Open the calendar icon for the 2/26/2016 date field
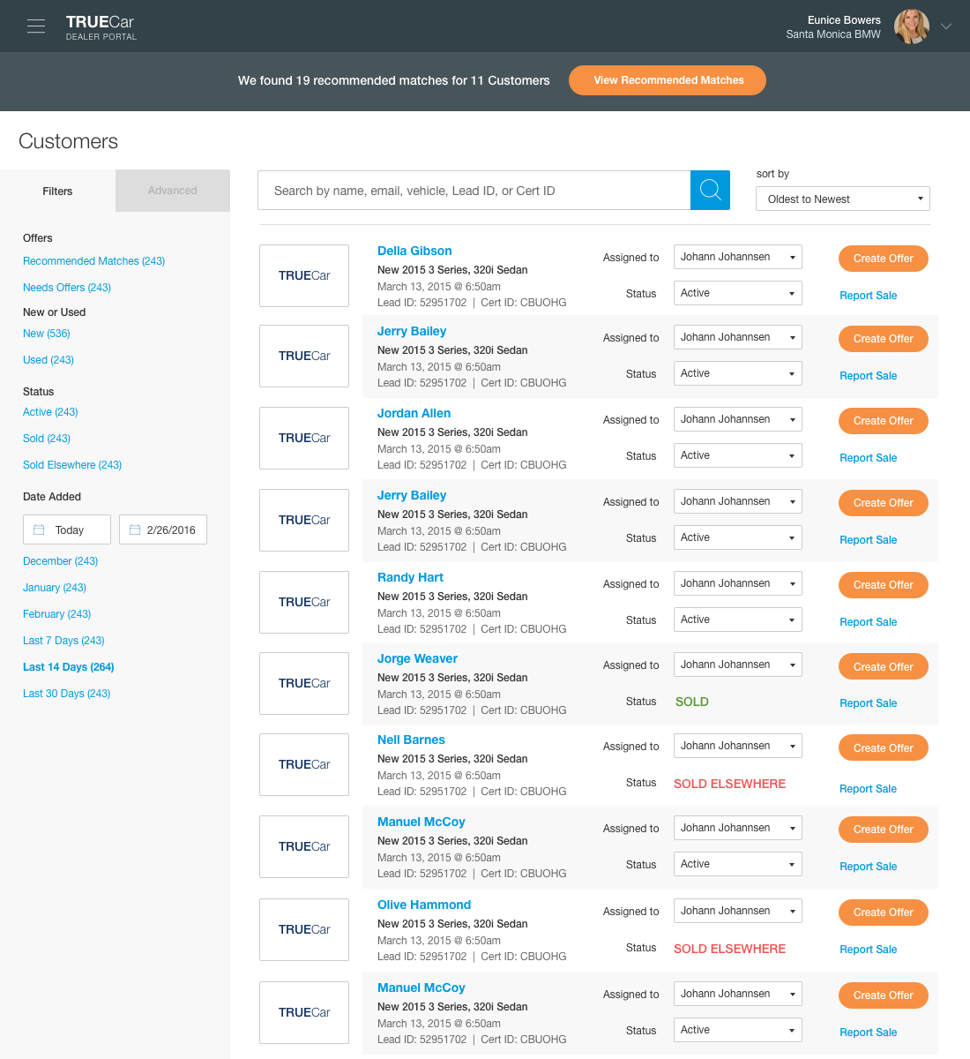The height and width of the screenshot is (1059, 970). point(135,529)
